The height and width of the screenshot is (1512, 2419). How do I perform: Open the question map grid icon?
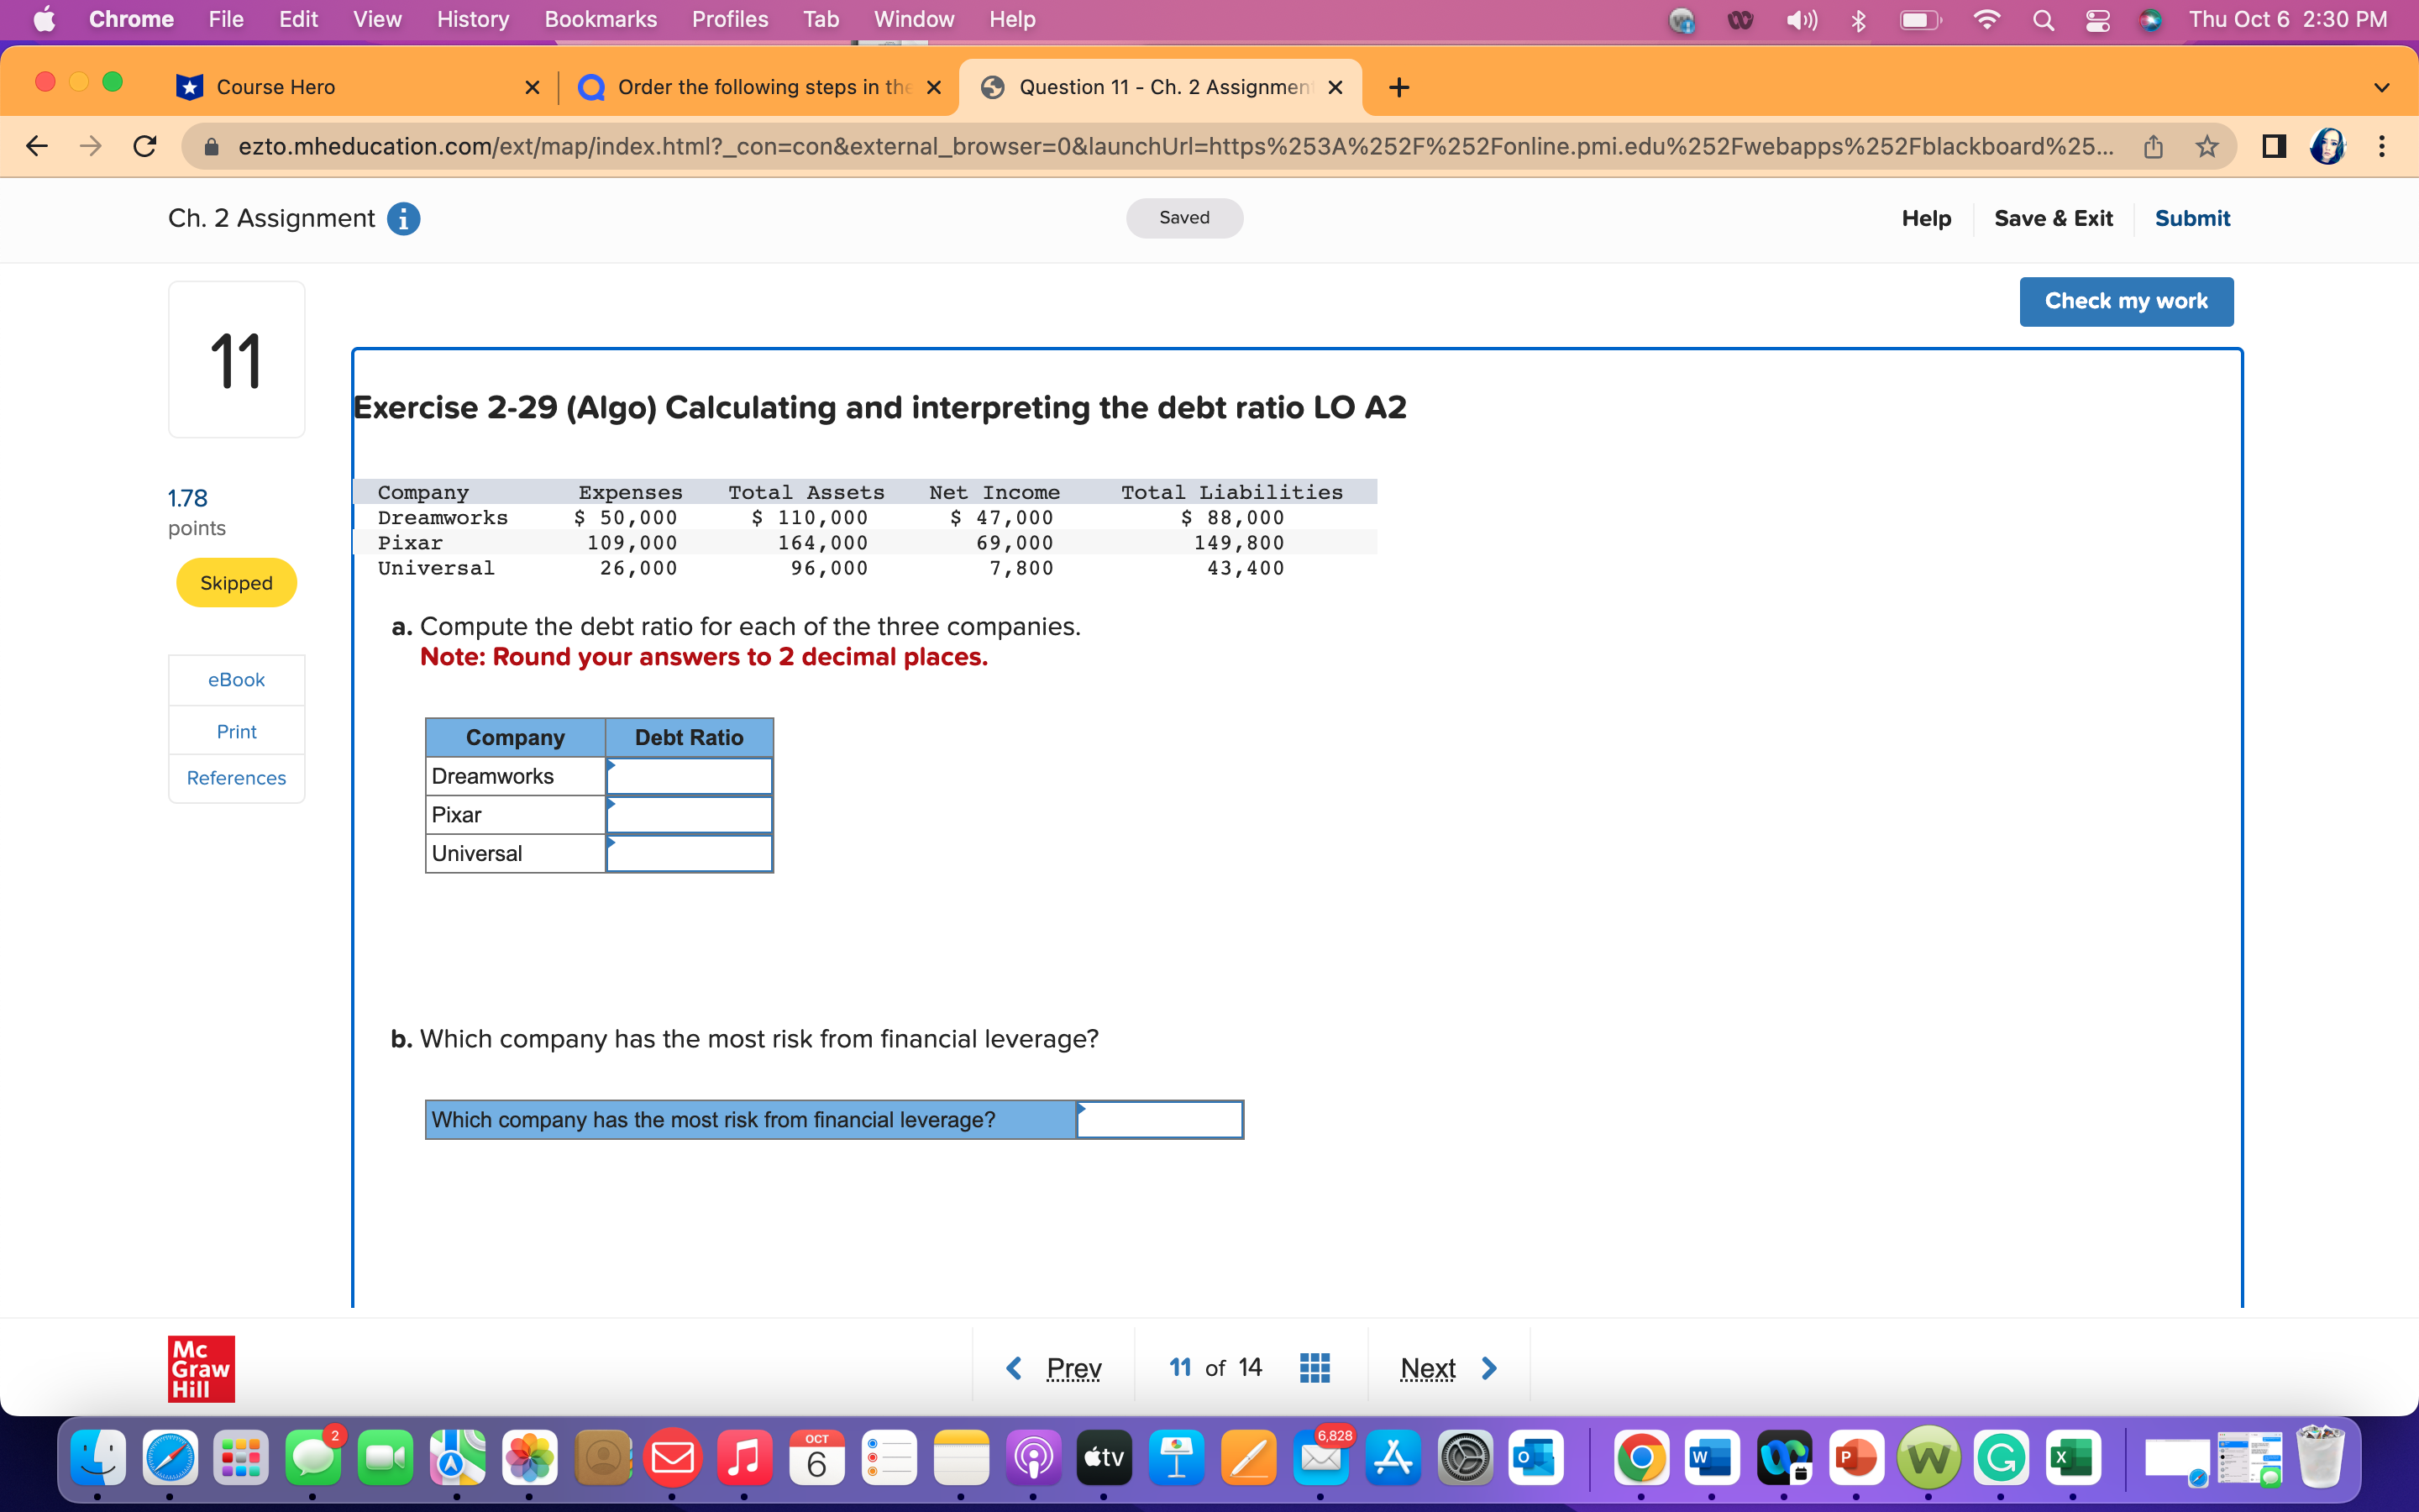1314,1367
